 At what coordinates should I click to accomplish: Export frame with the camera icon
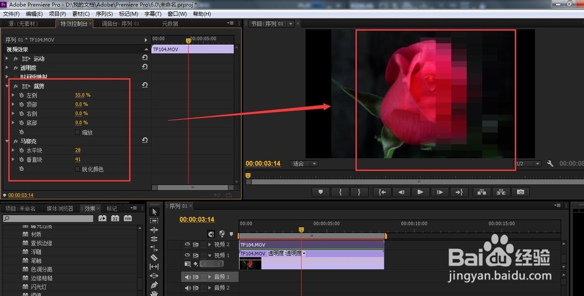coord(520,192)
